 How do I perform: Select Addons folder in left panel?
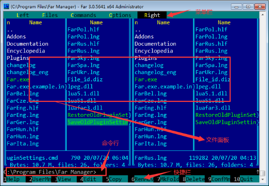pyautogui.click(x=17, y=37)
